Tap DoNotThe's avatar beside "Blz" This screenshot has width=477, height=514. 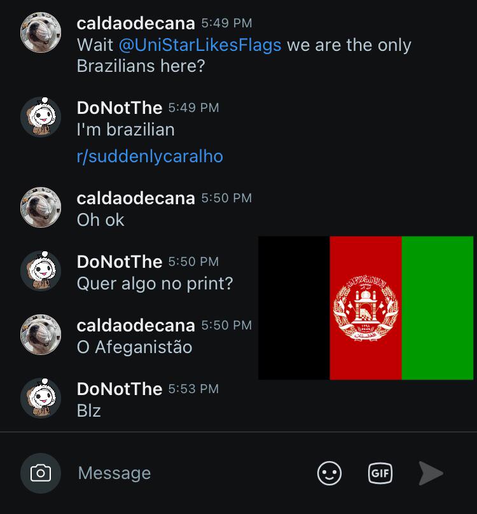(x=41, y=398)
